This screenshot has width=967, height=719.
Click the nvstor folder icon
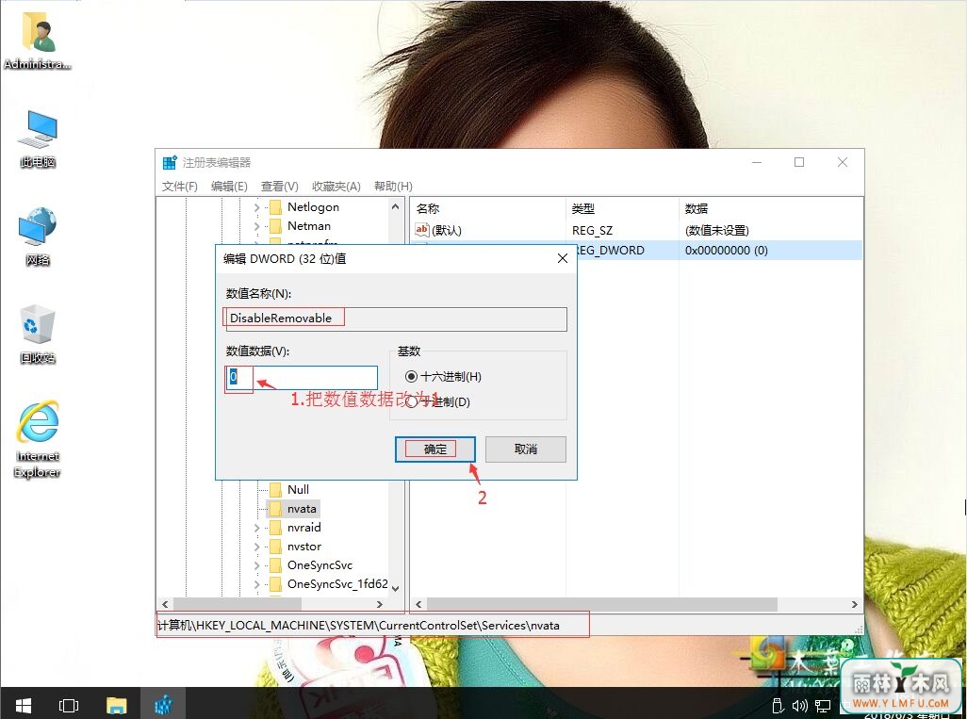pos(275,547)
